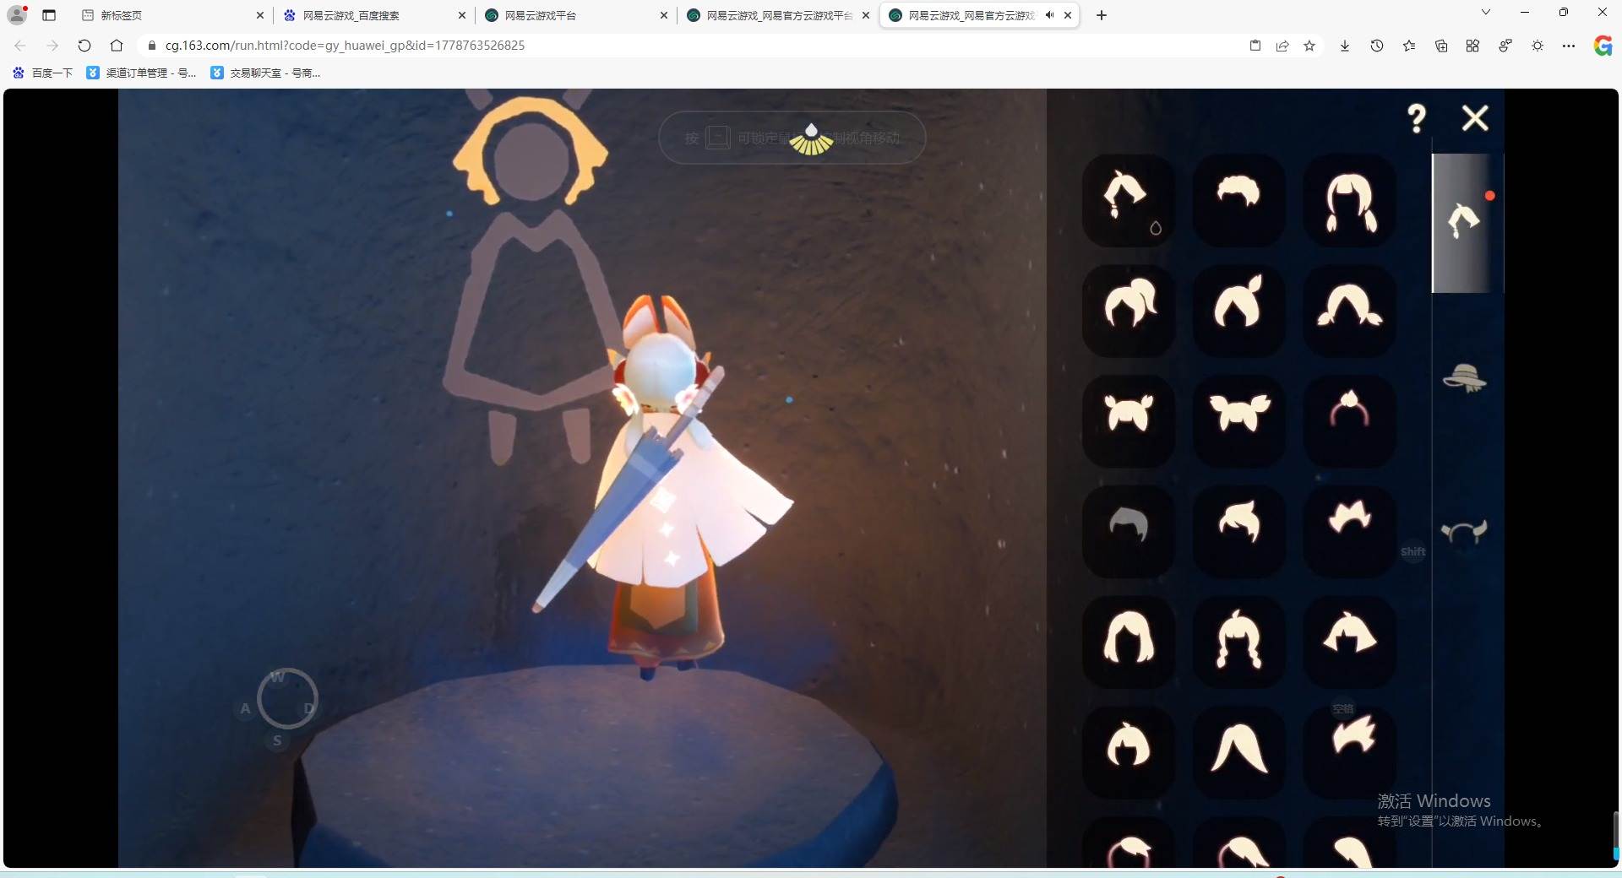Select the gray short hairstyle
Screen dimensions: 1622x878
1129,532
